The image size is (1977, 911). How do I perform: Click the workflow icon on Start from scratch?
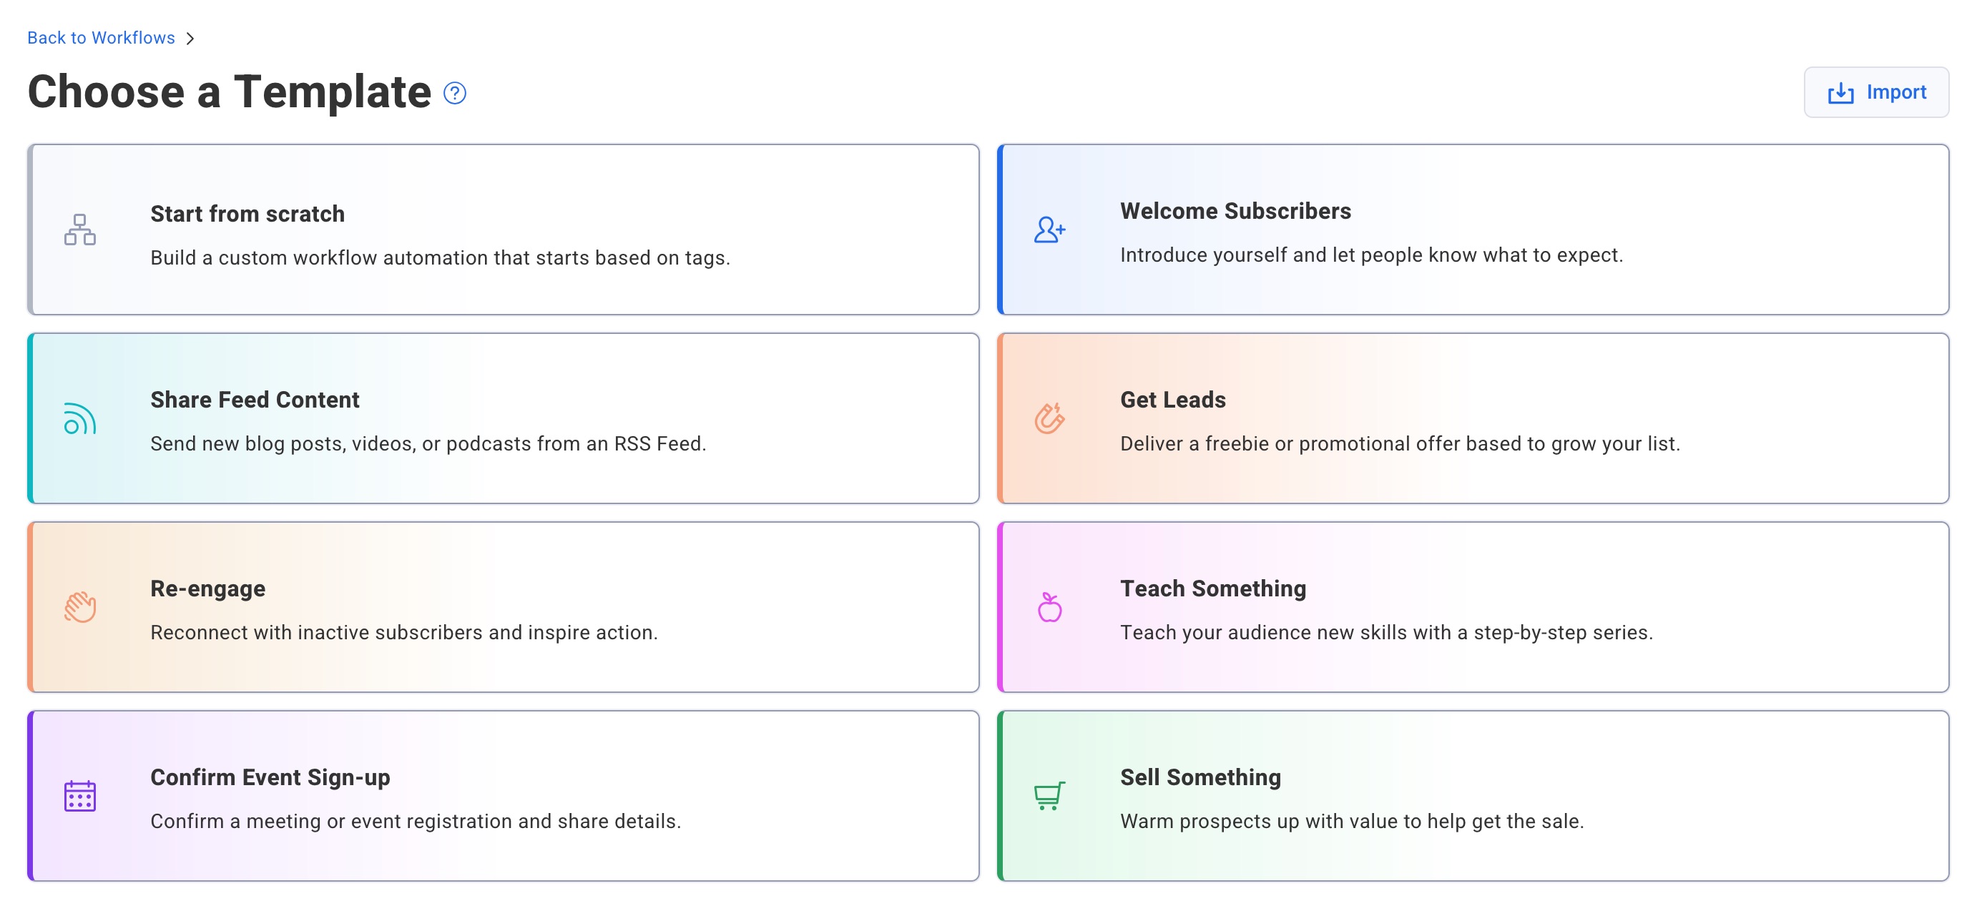pos(79,230)
